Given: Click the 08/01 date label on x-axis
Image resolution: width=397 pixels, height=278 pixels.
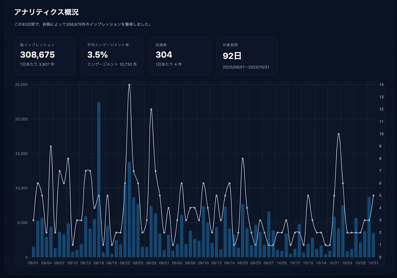Looking at the screenshot, I should pyautogui.click(x=33, y=263).
